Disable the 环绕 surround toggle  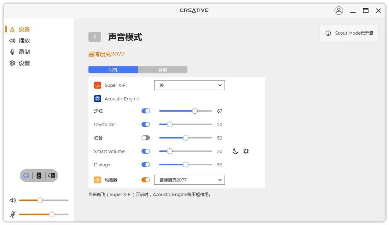pyautogui.click(x=146, y=111)
